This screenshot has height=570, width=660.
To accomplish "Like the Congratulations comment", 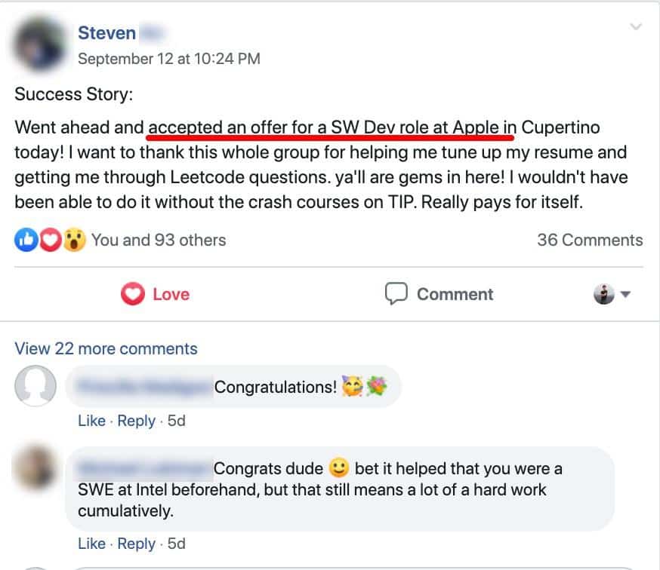I will click(x=92, y=421).
